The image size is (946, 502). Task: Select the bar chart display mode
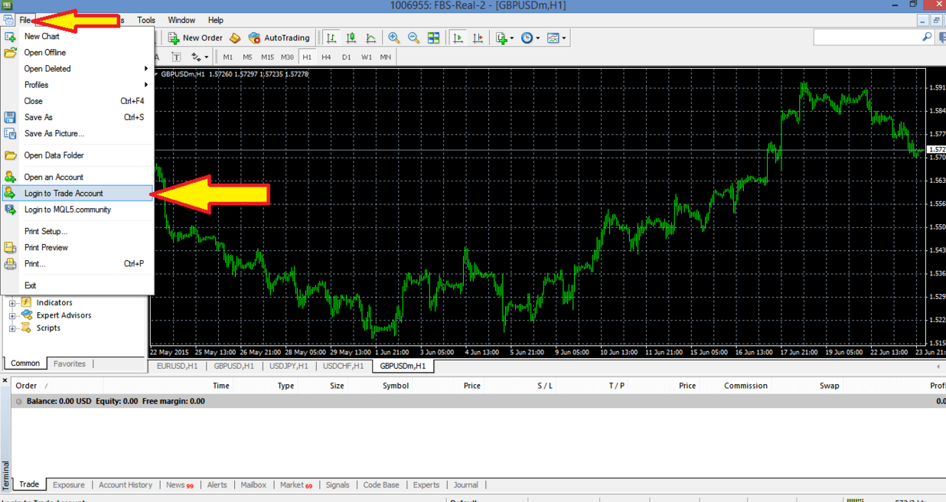tap(332, 37)
